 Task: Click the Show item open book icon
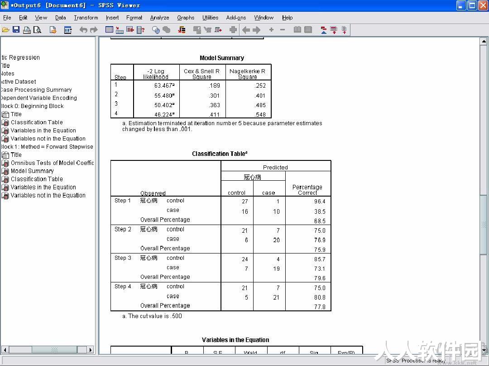(297, 29)
